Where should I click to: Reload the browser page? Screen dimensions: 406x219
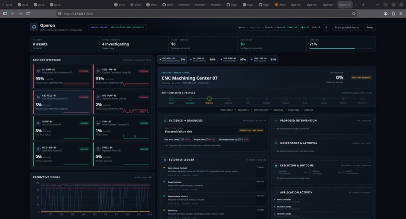28,14
